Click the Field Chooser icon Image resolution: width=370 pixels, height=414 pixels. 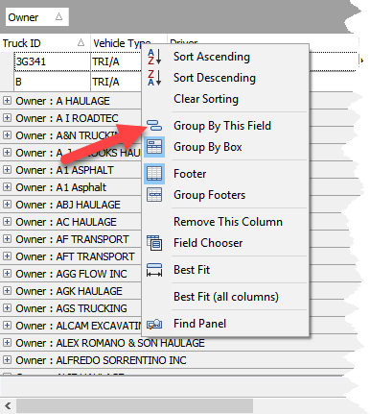[154, 243]
